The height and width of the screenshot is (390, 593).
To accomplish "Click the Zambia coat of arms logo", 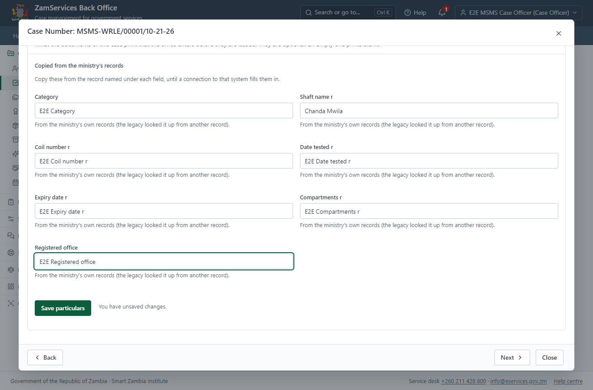I will pyautogui.click(x=20, y=12).
